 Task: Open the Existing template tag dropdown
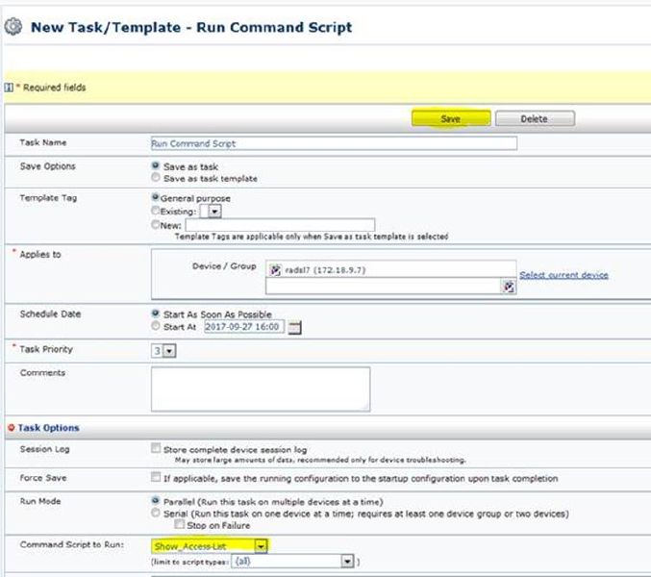pyautogui.click(x=215, y=211)
